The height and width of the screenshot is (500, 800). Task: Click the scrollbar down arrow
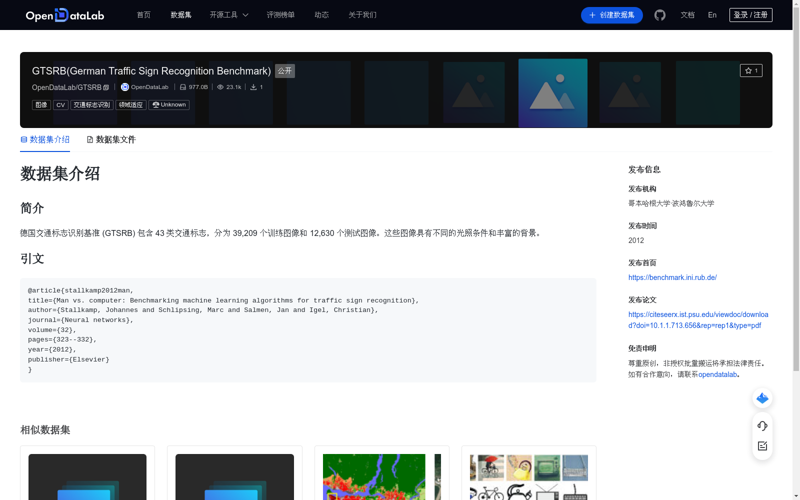(x=796, y=496)
